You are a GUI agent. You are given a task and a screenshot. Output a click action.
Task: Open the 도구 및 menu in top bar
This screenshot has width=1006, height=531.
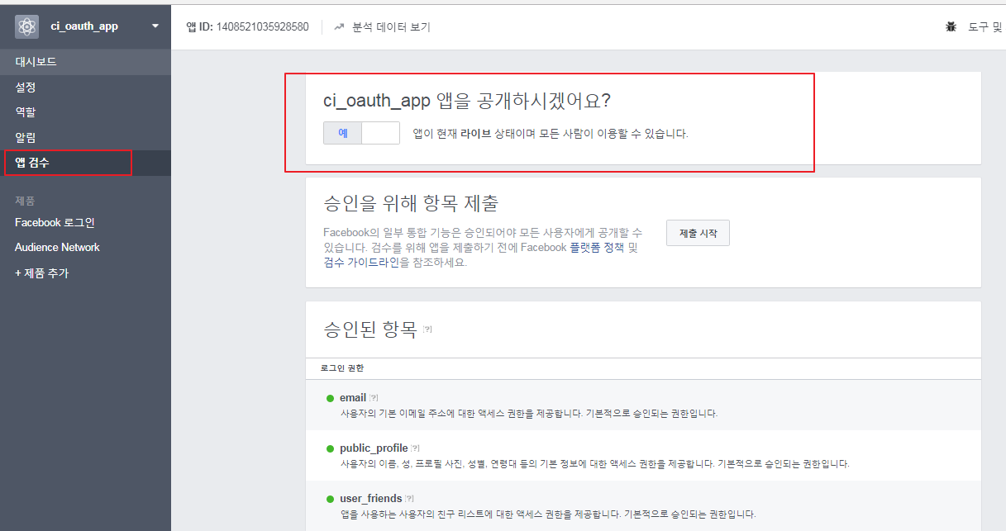985,27
